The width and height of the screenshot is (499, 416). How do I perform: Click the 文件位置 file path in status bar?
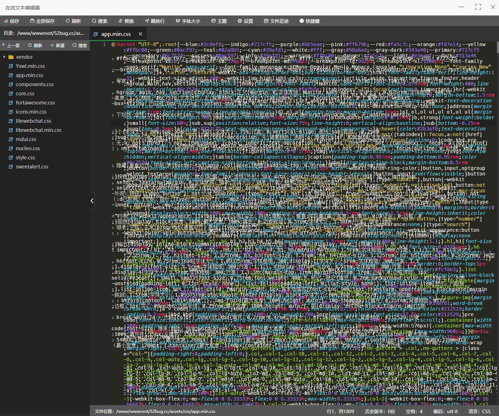[x=155, y=411]
